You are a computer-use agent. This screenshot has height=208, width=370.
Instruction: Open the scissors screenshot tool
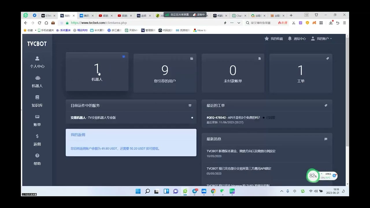click(293, 23)
